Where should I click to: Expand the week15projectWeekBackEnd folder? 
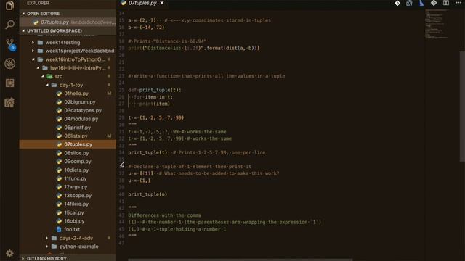68,51
